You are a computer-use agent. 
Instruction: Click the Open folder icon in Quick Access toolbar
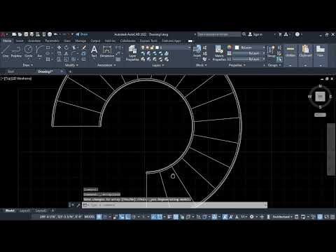tap(20, 34)
